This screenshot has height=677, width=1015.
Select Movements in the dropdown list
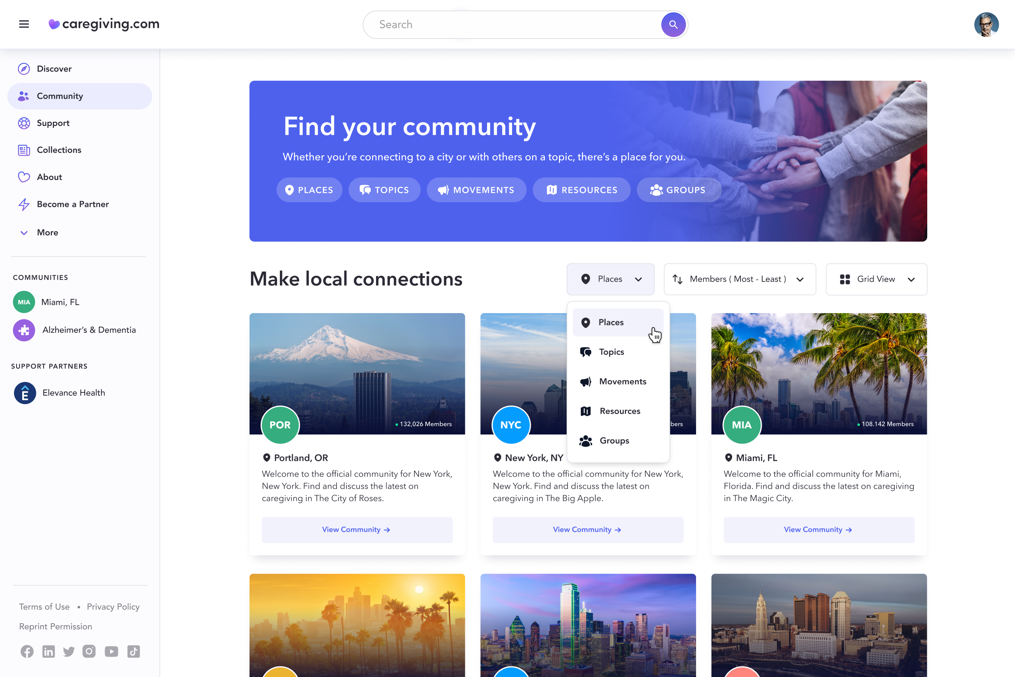point(617,382)
